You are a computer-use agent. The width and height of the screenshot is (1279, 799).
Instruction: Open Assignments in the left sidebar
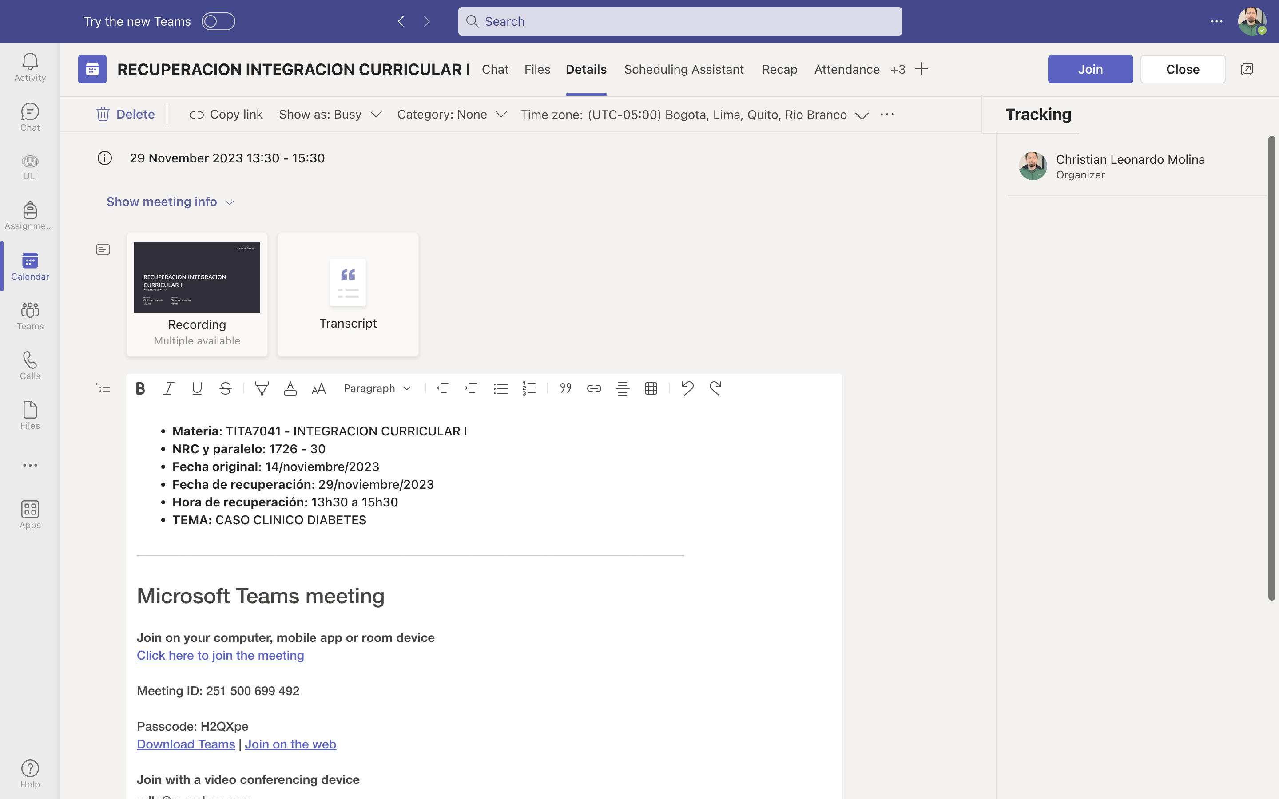tap(30, 216)
